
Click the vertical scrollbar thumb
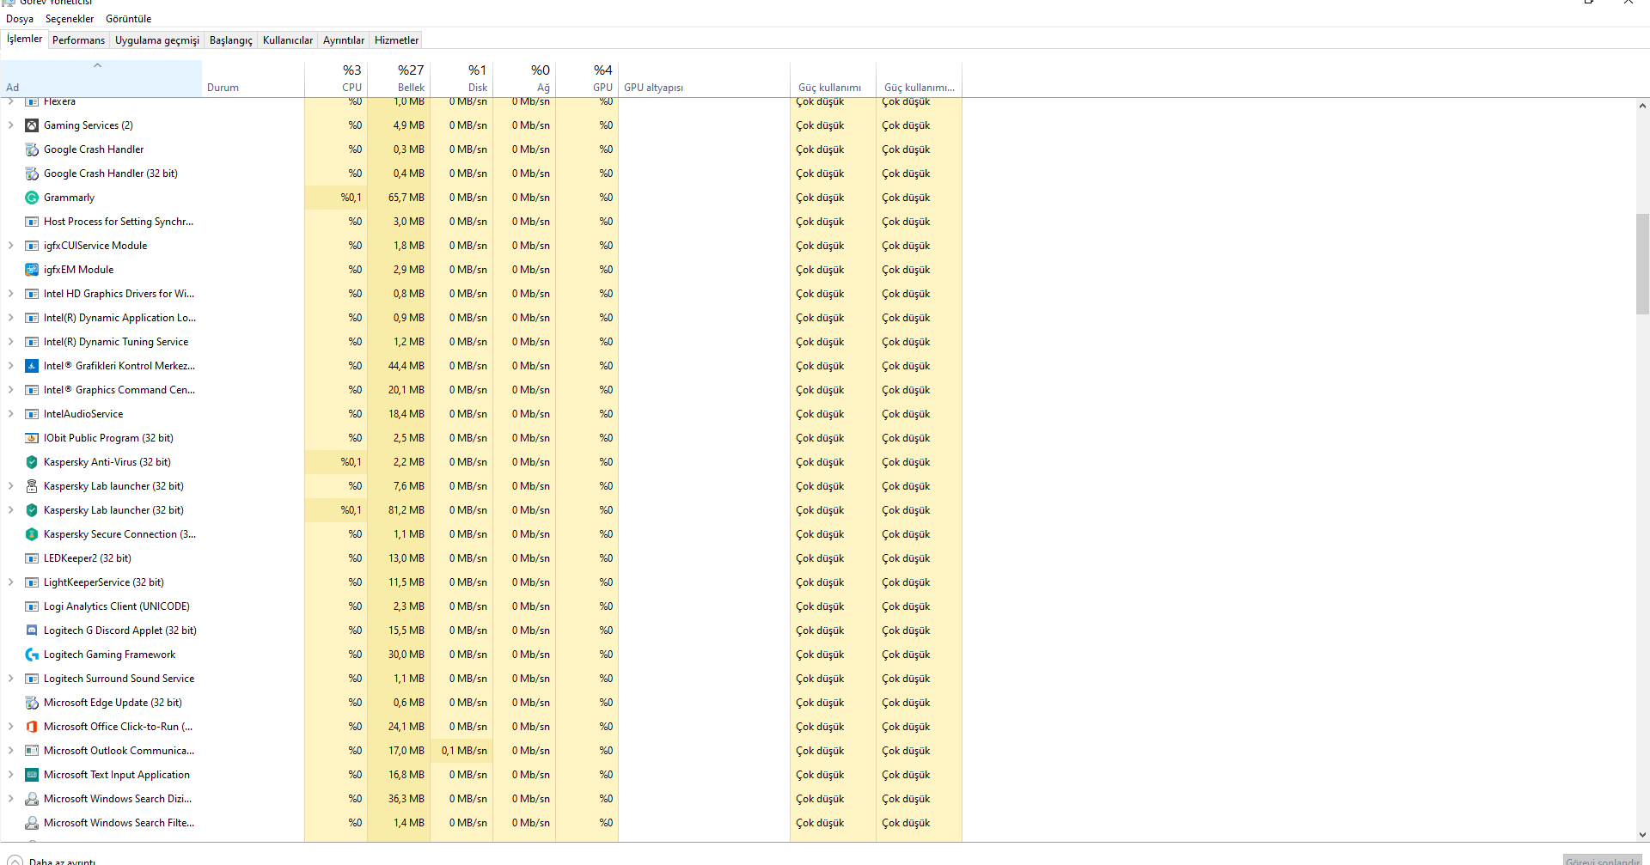tap(1642, 264)
